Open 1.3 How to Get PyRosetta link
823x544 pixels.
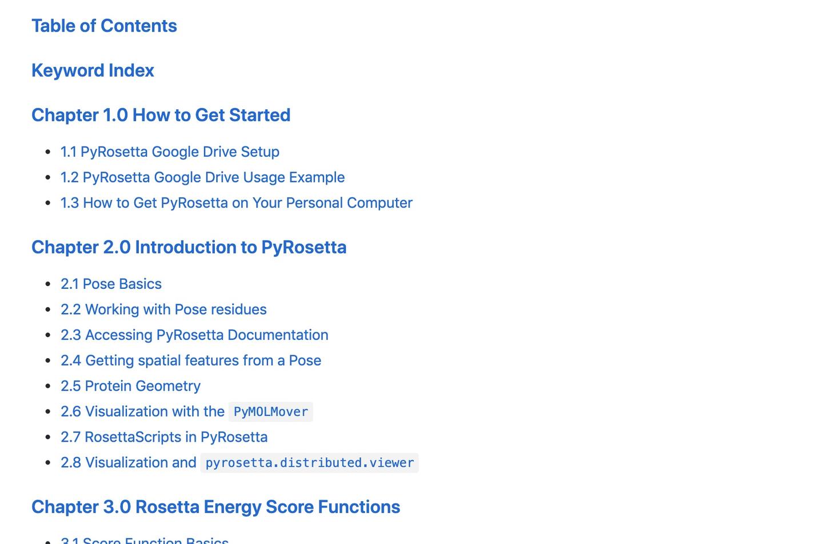[x=236, y=203]
